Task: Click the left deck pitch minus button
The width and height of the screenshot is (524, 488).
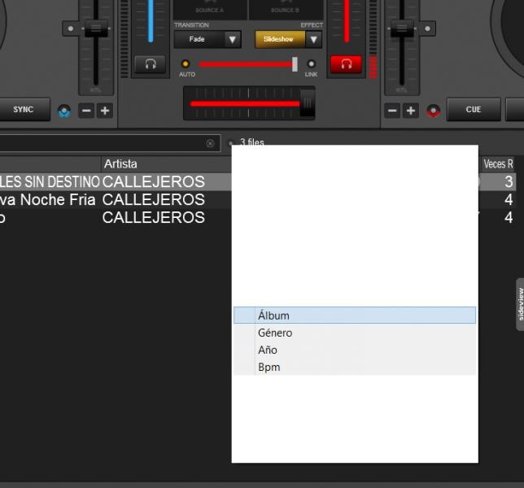Action: point(85,111)
